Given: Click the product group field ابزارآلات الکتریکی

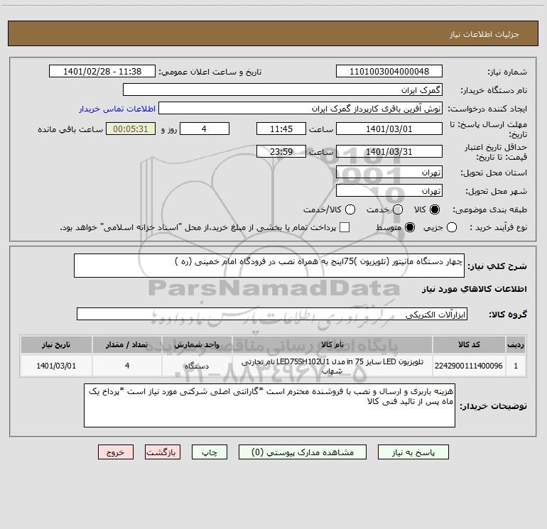Looking at the screenshot, I should [272, 314].
